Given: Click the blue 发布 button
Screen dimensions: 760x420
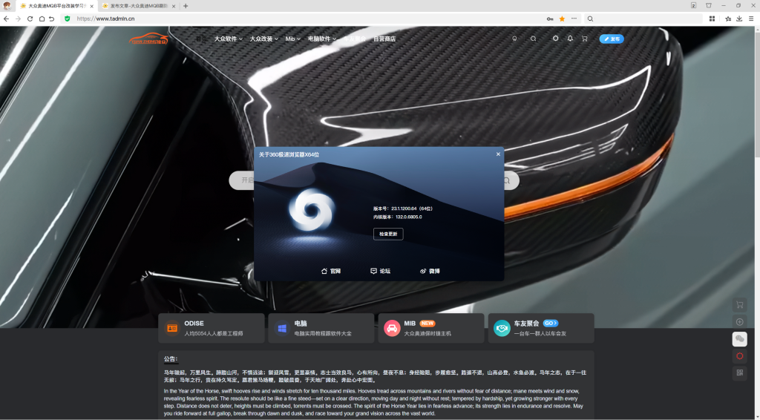Looking at the screenshot, I should (612, 39).
